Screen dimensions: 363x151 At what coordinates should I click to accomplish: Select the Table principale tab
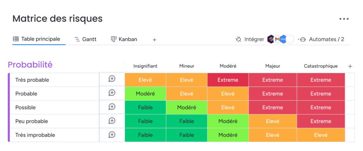(37, 39)
